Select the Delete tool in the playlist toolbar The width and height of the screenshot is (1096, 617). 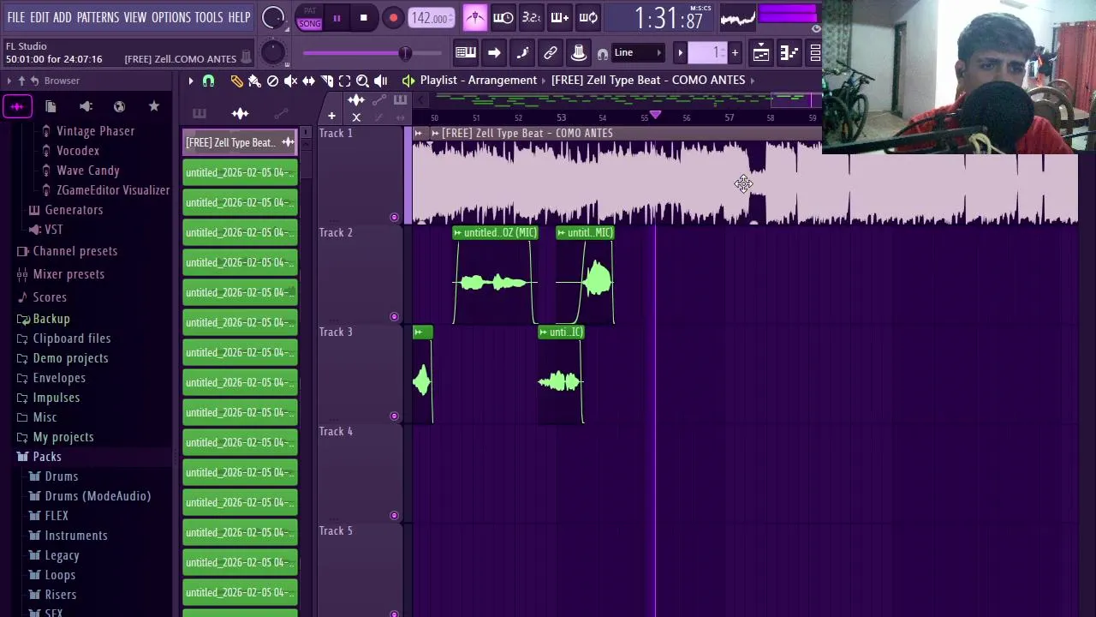pyautogui.click(x=272, y=81)
